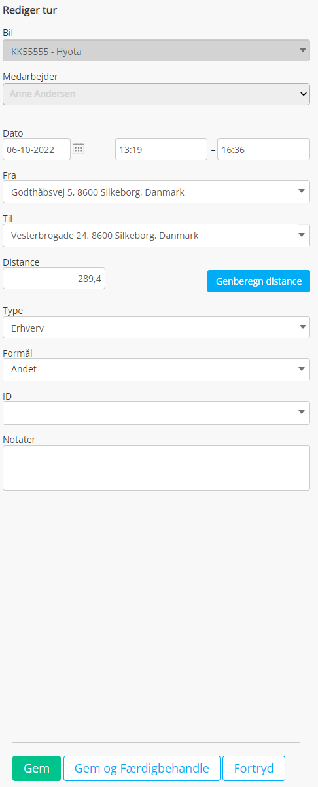Click inside the Notater text area

[156, 468]
